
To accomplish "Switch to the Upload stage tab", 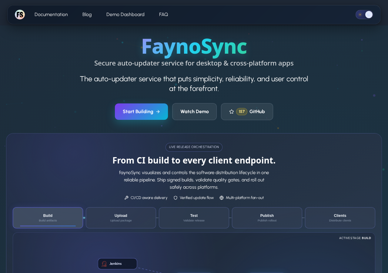I will (x=121, y=218).
